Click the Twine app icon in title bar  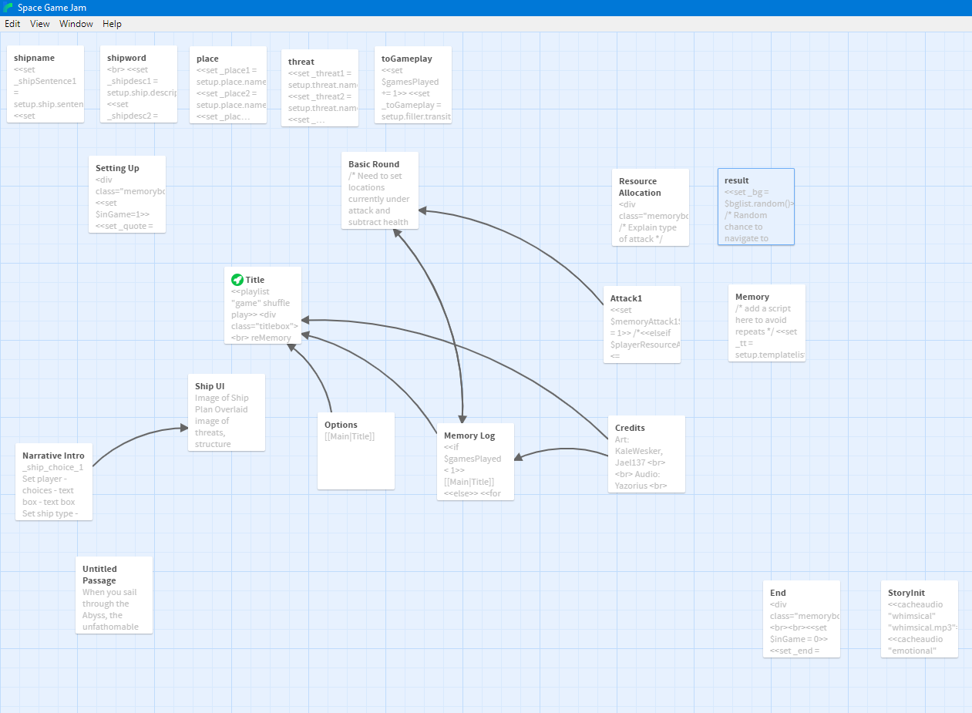8,8
